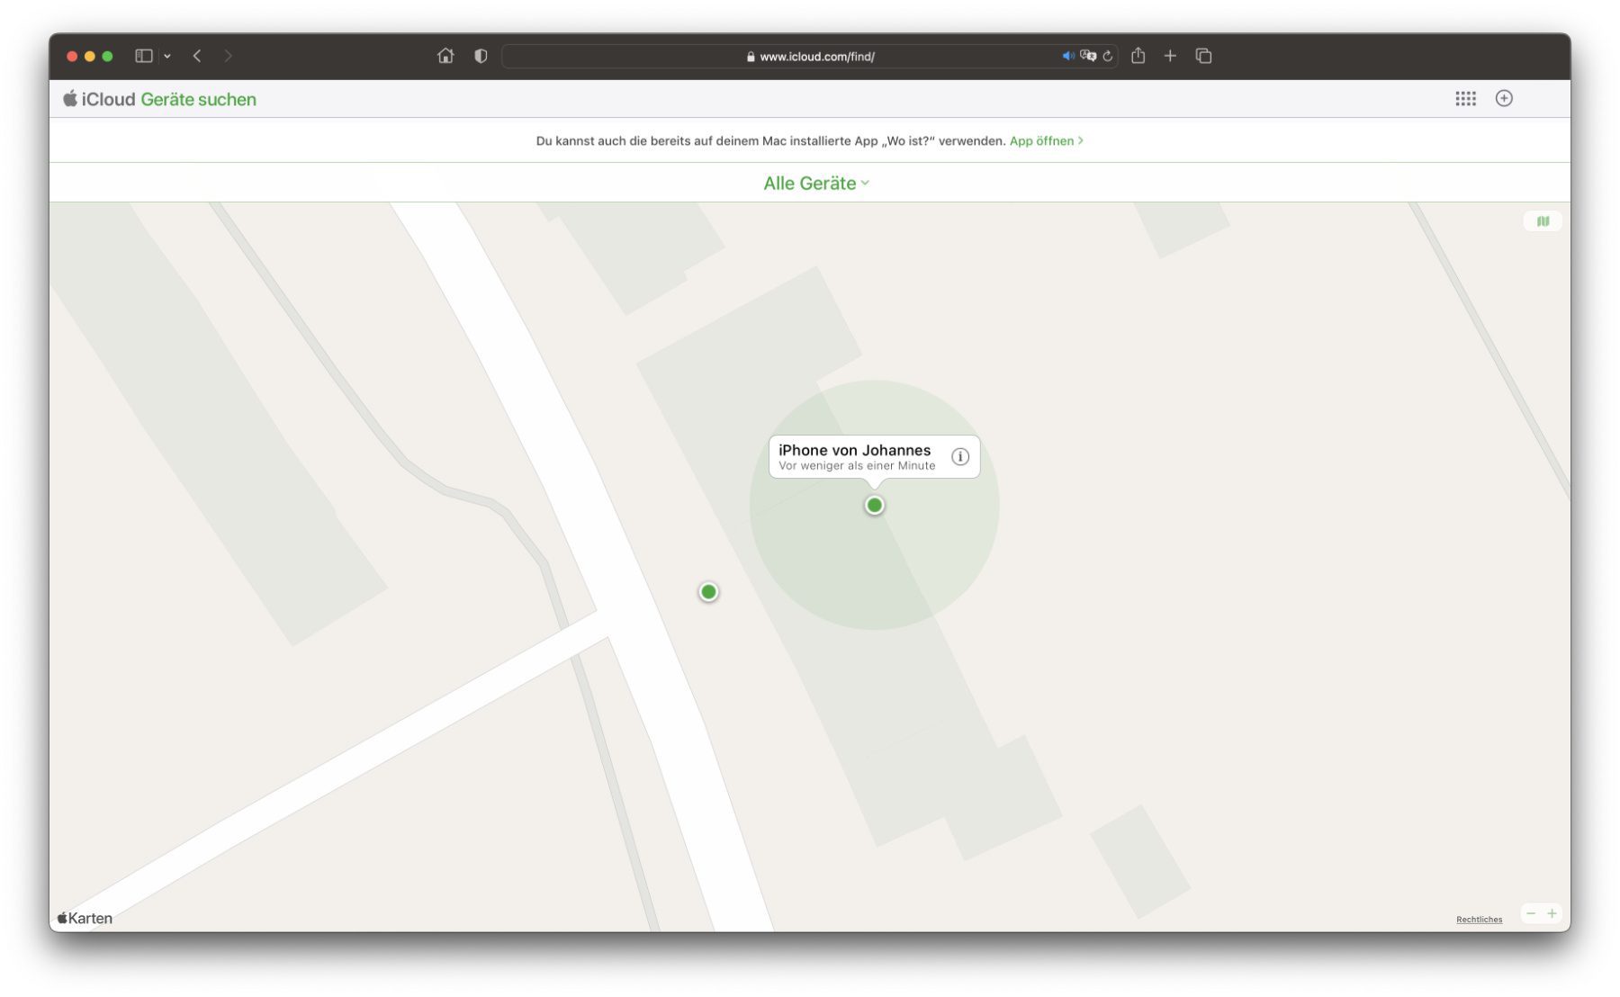
Task: Open the tab overview icon
Action: pos(1203,56)
